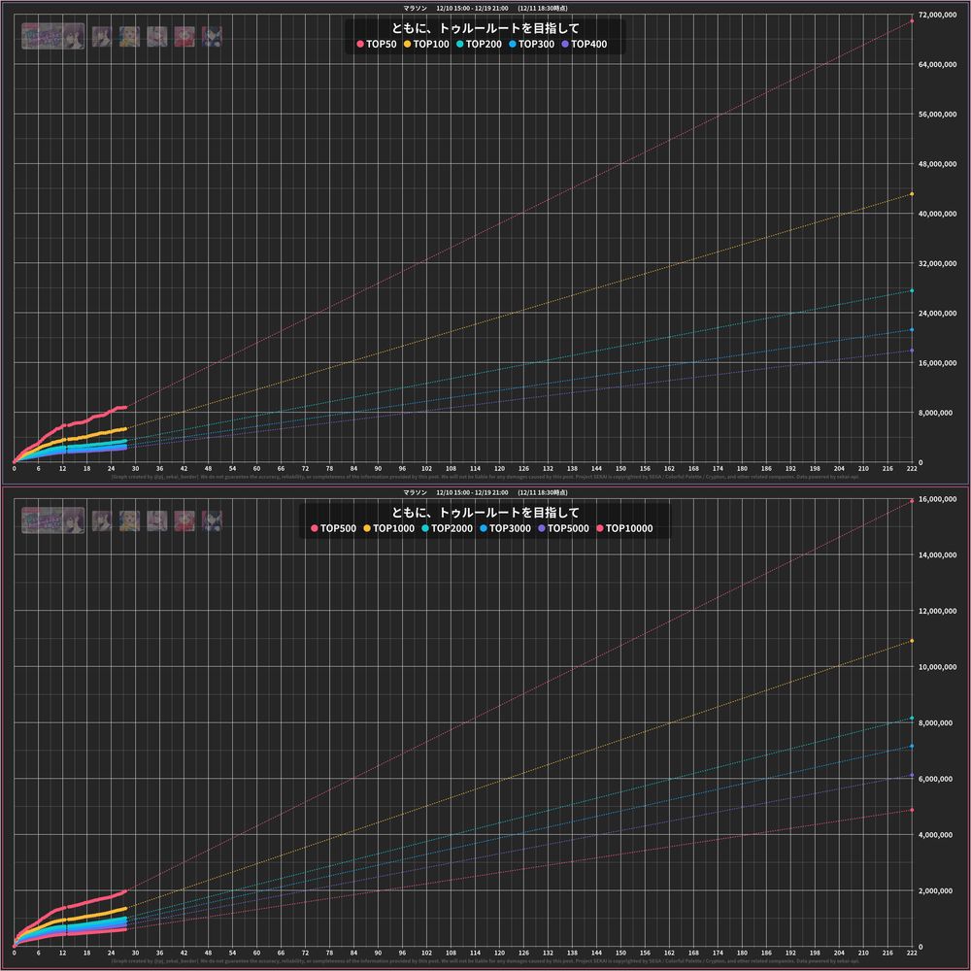Click the 40,000,000 y-axis label
This screenshot has height=971, width=971.
pyautogui.click(x=938, y=214)
